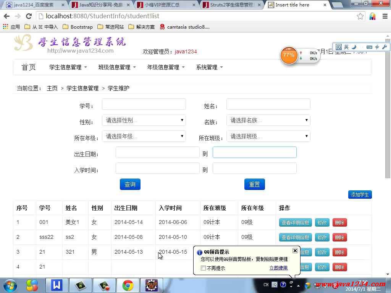Open the 请选择性别 dropdown
Viewport: 391px width, 293px height.
144,120
